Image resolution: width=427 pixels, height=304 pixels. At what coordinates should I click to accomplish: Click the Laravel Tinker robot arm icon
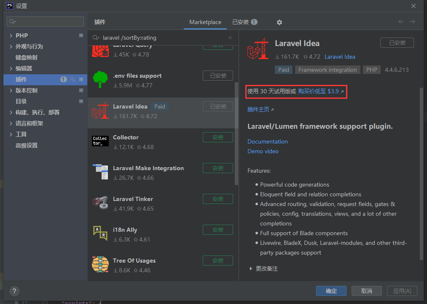[100, 203]
